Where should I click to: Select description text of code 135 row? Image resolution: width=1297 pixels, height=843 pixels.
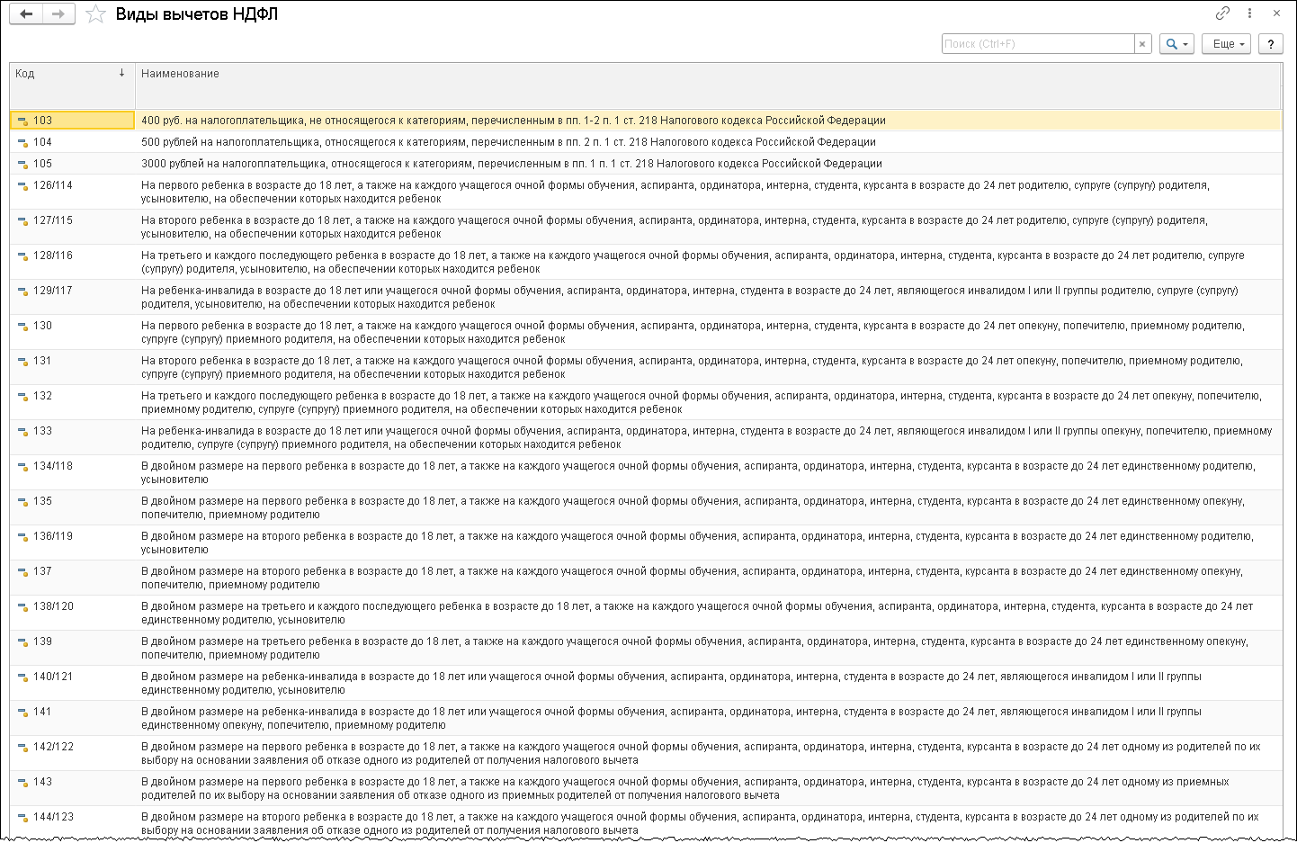tap(693, 507)
